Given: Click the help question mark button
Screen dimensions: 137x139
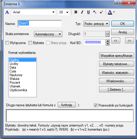Looking at the screenshot, I should tap(118, 3).
